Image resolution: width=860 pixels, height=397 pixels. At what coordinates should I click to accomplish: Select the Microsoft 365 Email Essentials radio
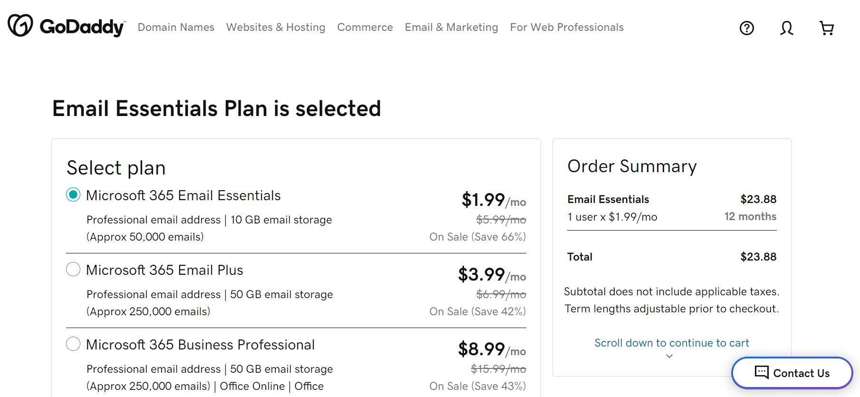click(73, 195)
